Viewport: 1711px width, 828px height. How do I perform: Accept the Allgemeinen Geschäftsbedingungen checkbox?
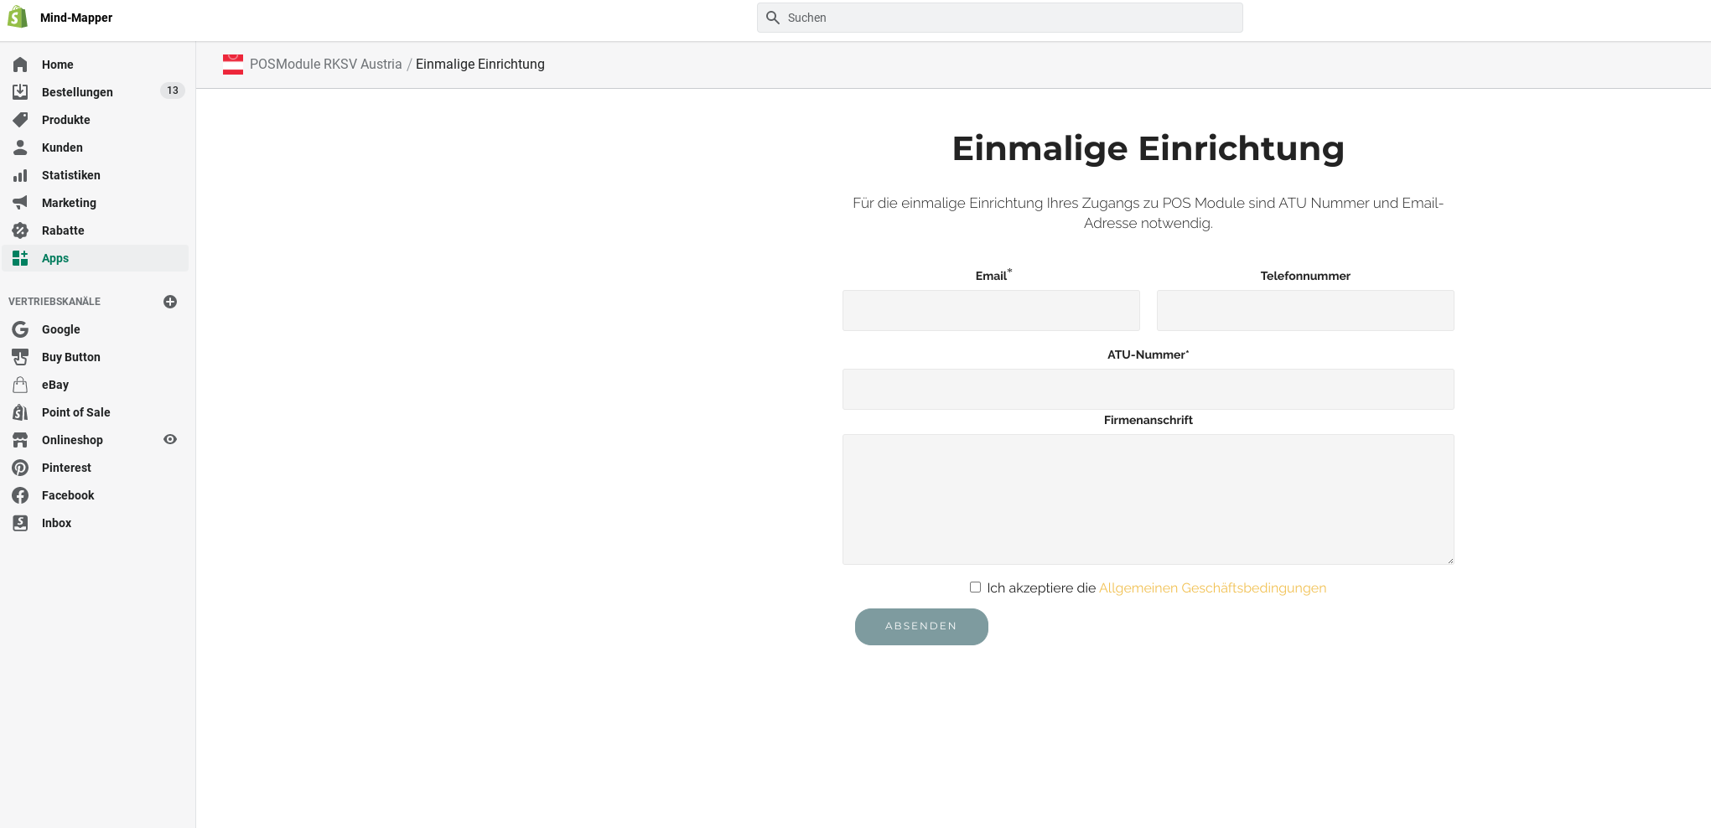point(975,587)
